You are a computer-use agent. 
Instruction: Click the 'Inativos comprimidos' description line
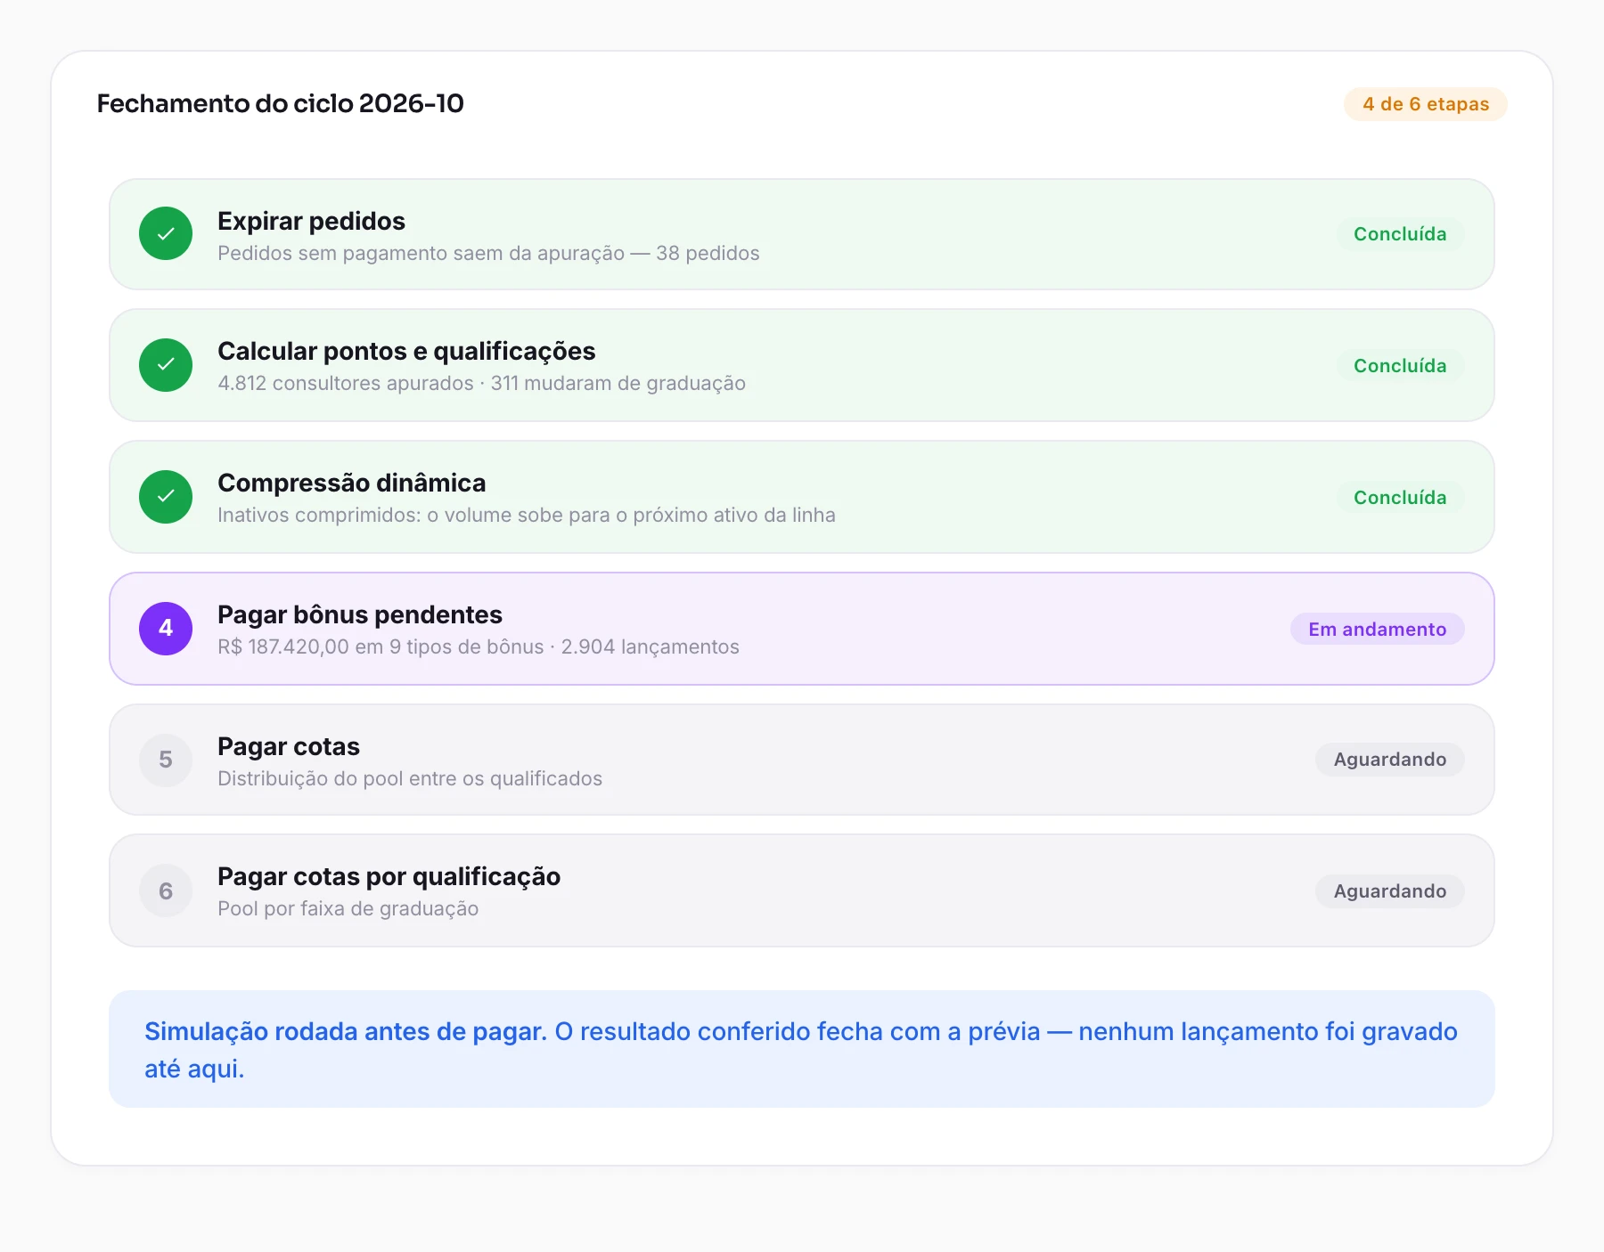(527, 515)
